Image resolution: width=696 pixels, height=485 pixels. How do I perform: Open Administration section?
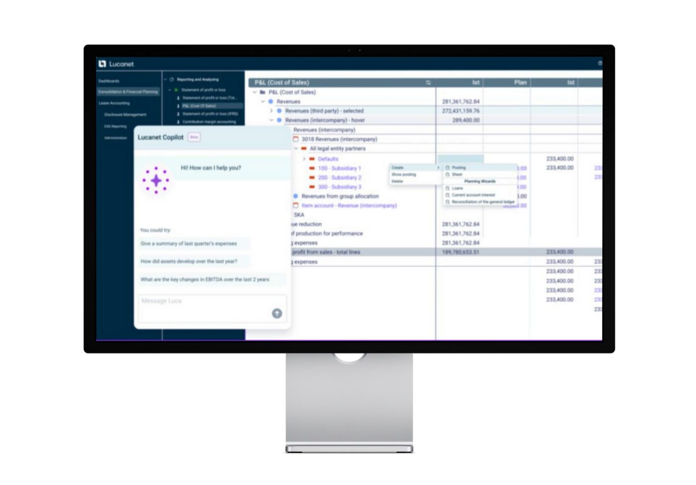point(115,138)
